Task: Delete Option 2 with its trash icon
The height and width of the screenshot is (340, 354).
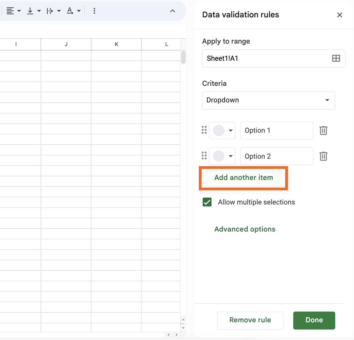Action: pos(323,156)
